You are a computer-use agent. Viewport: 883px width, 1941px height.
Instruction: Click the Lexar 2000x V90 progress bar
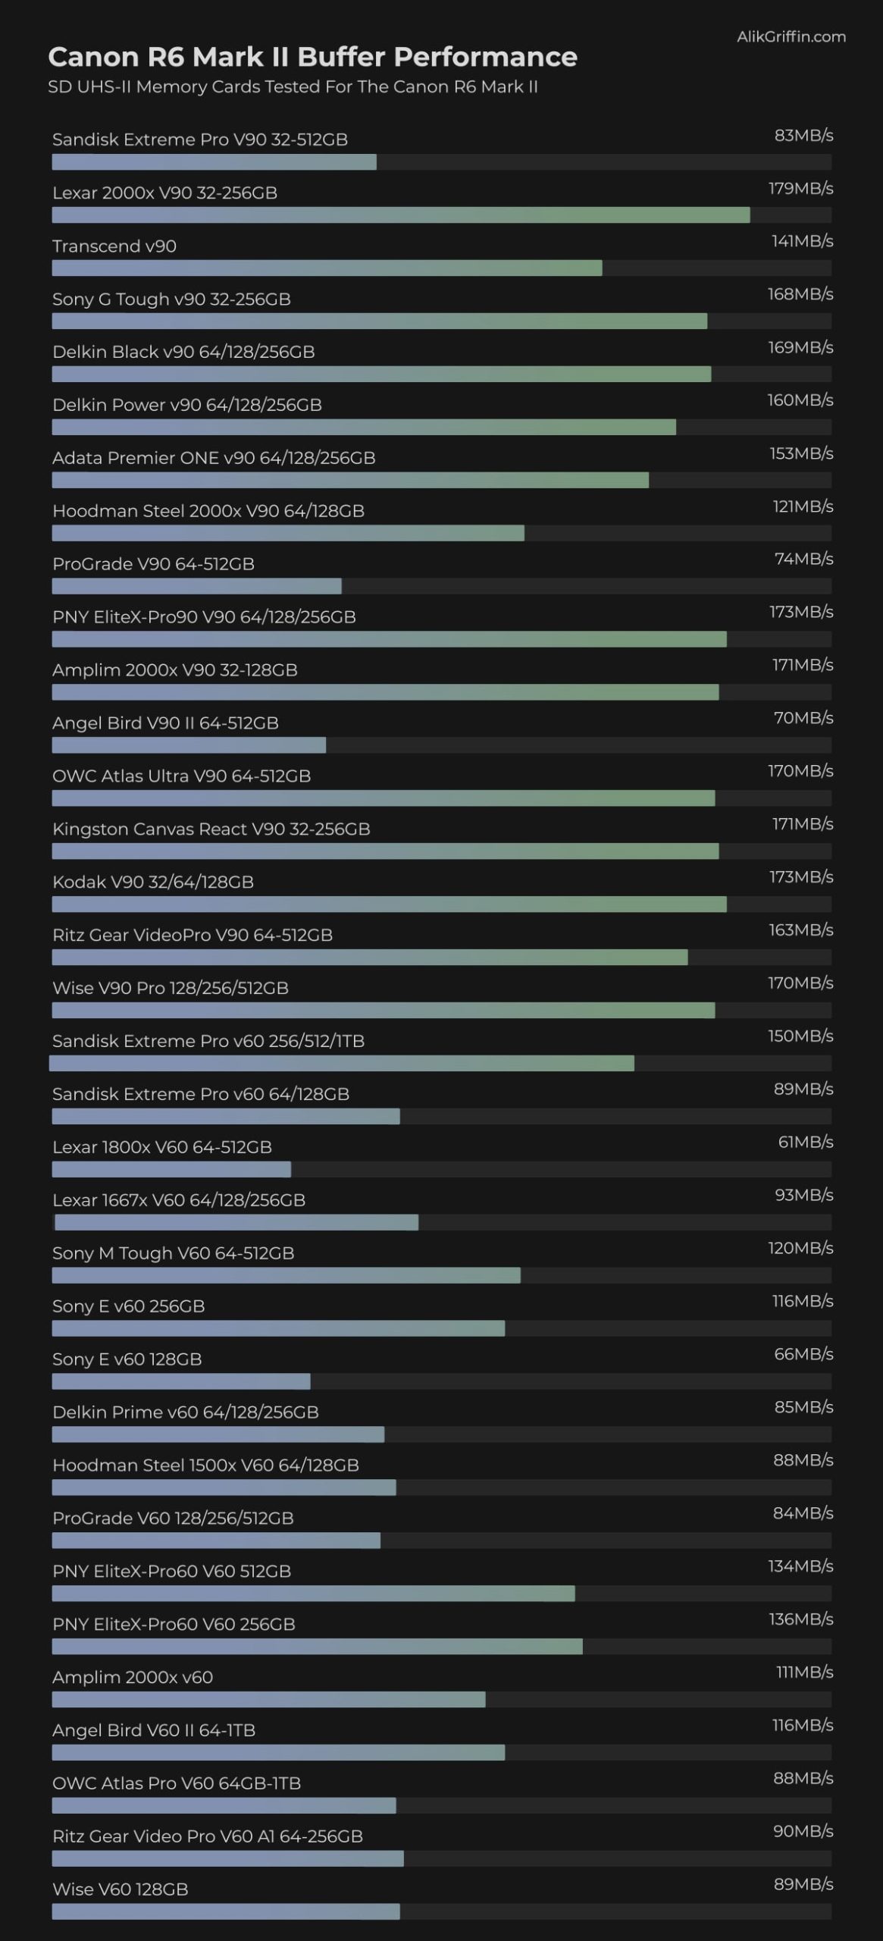pos(400,215)
